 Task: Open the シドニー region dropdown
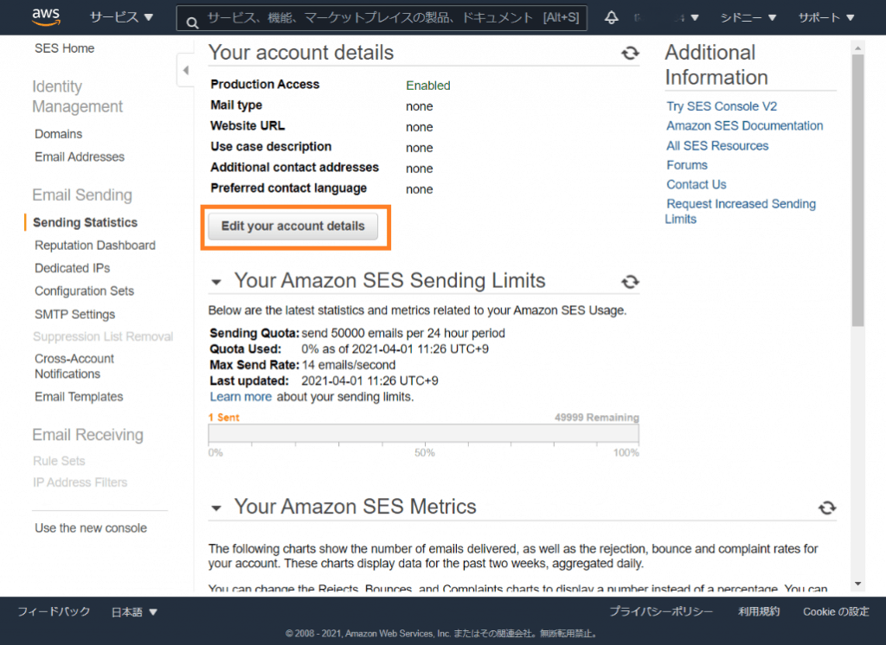click(x=748, y=17)
